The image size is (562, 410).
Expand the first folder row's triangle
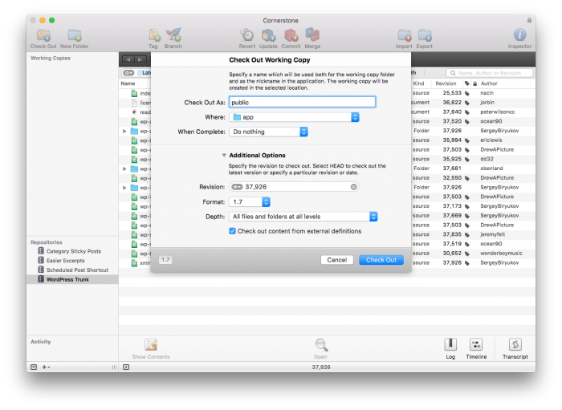[124, 131]
